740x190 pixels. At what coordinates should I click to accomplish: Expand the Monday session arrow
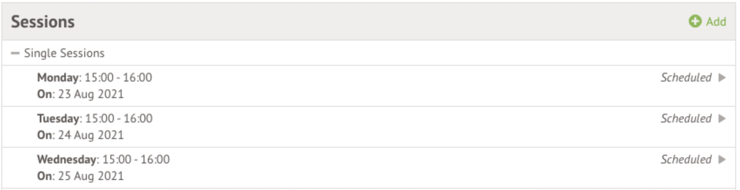pos(722,78)
